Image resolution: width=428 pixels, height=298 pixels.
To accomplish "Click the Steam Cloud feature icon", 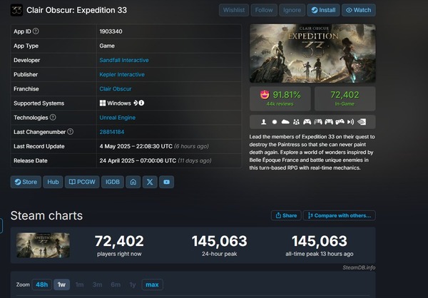I will click(285, 122).
